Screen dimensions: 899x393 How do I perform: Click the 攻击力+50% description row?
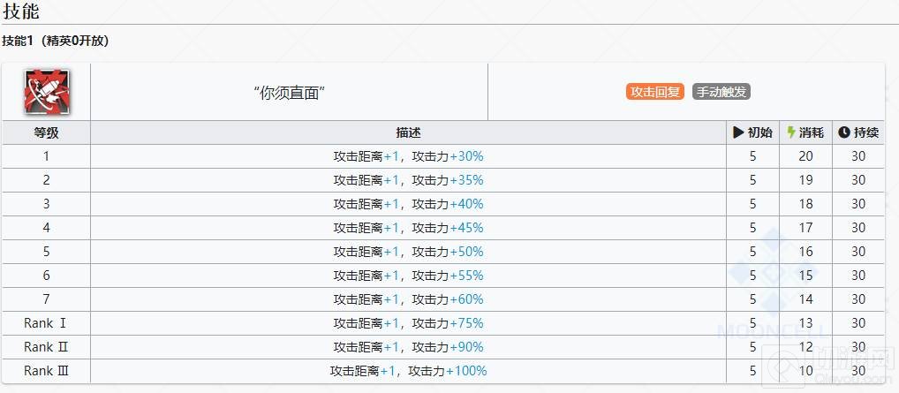tap(408, 252)
